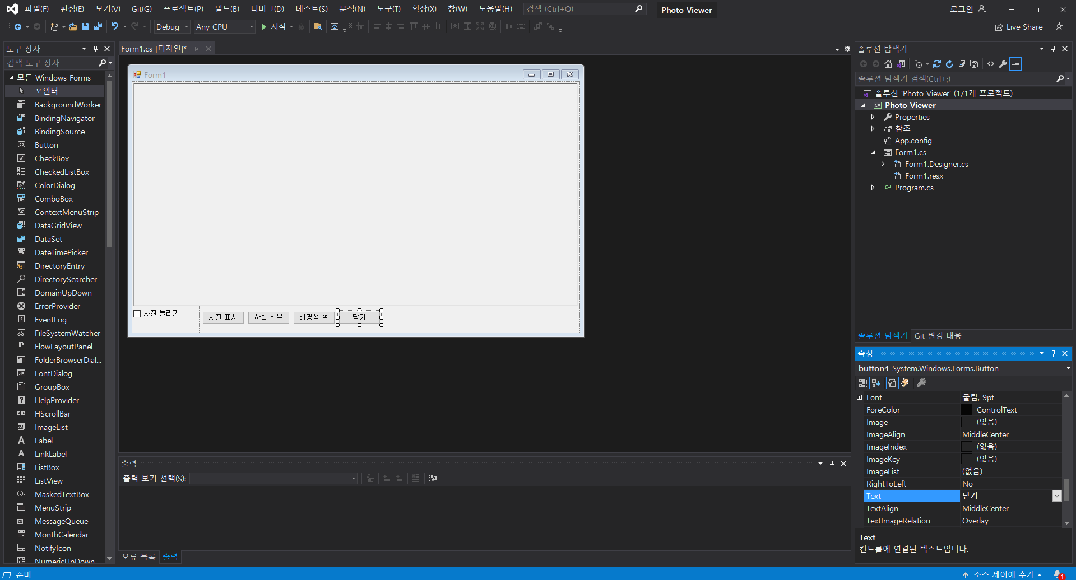The height and width of the screenshot is (580, 1076).
Task: Click the New Project icon
Action: (x=54, y=27)
